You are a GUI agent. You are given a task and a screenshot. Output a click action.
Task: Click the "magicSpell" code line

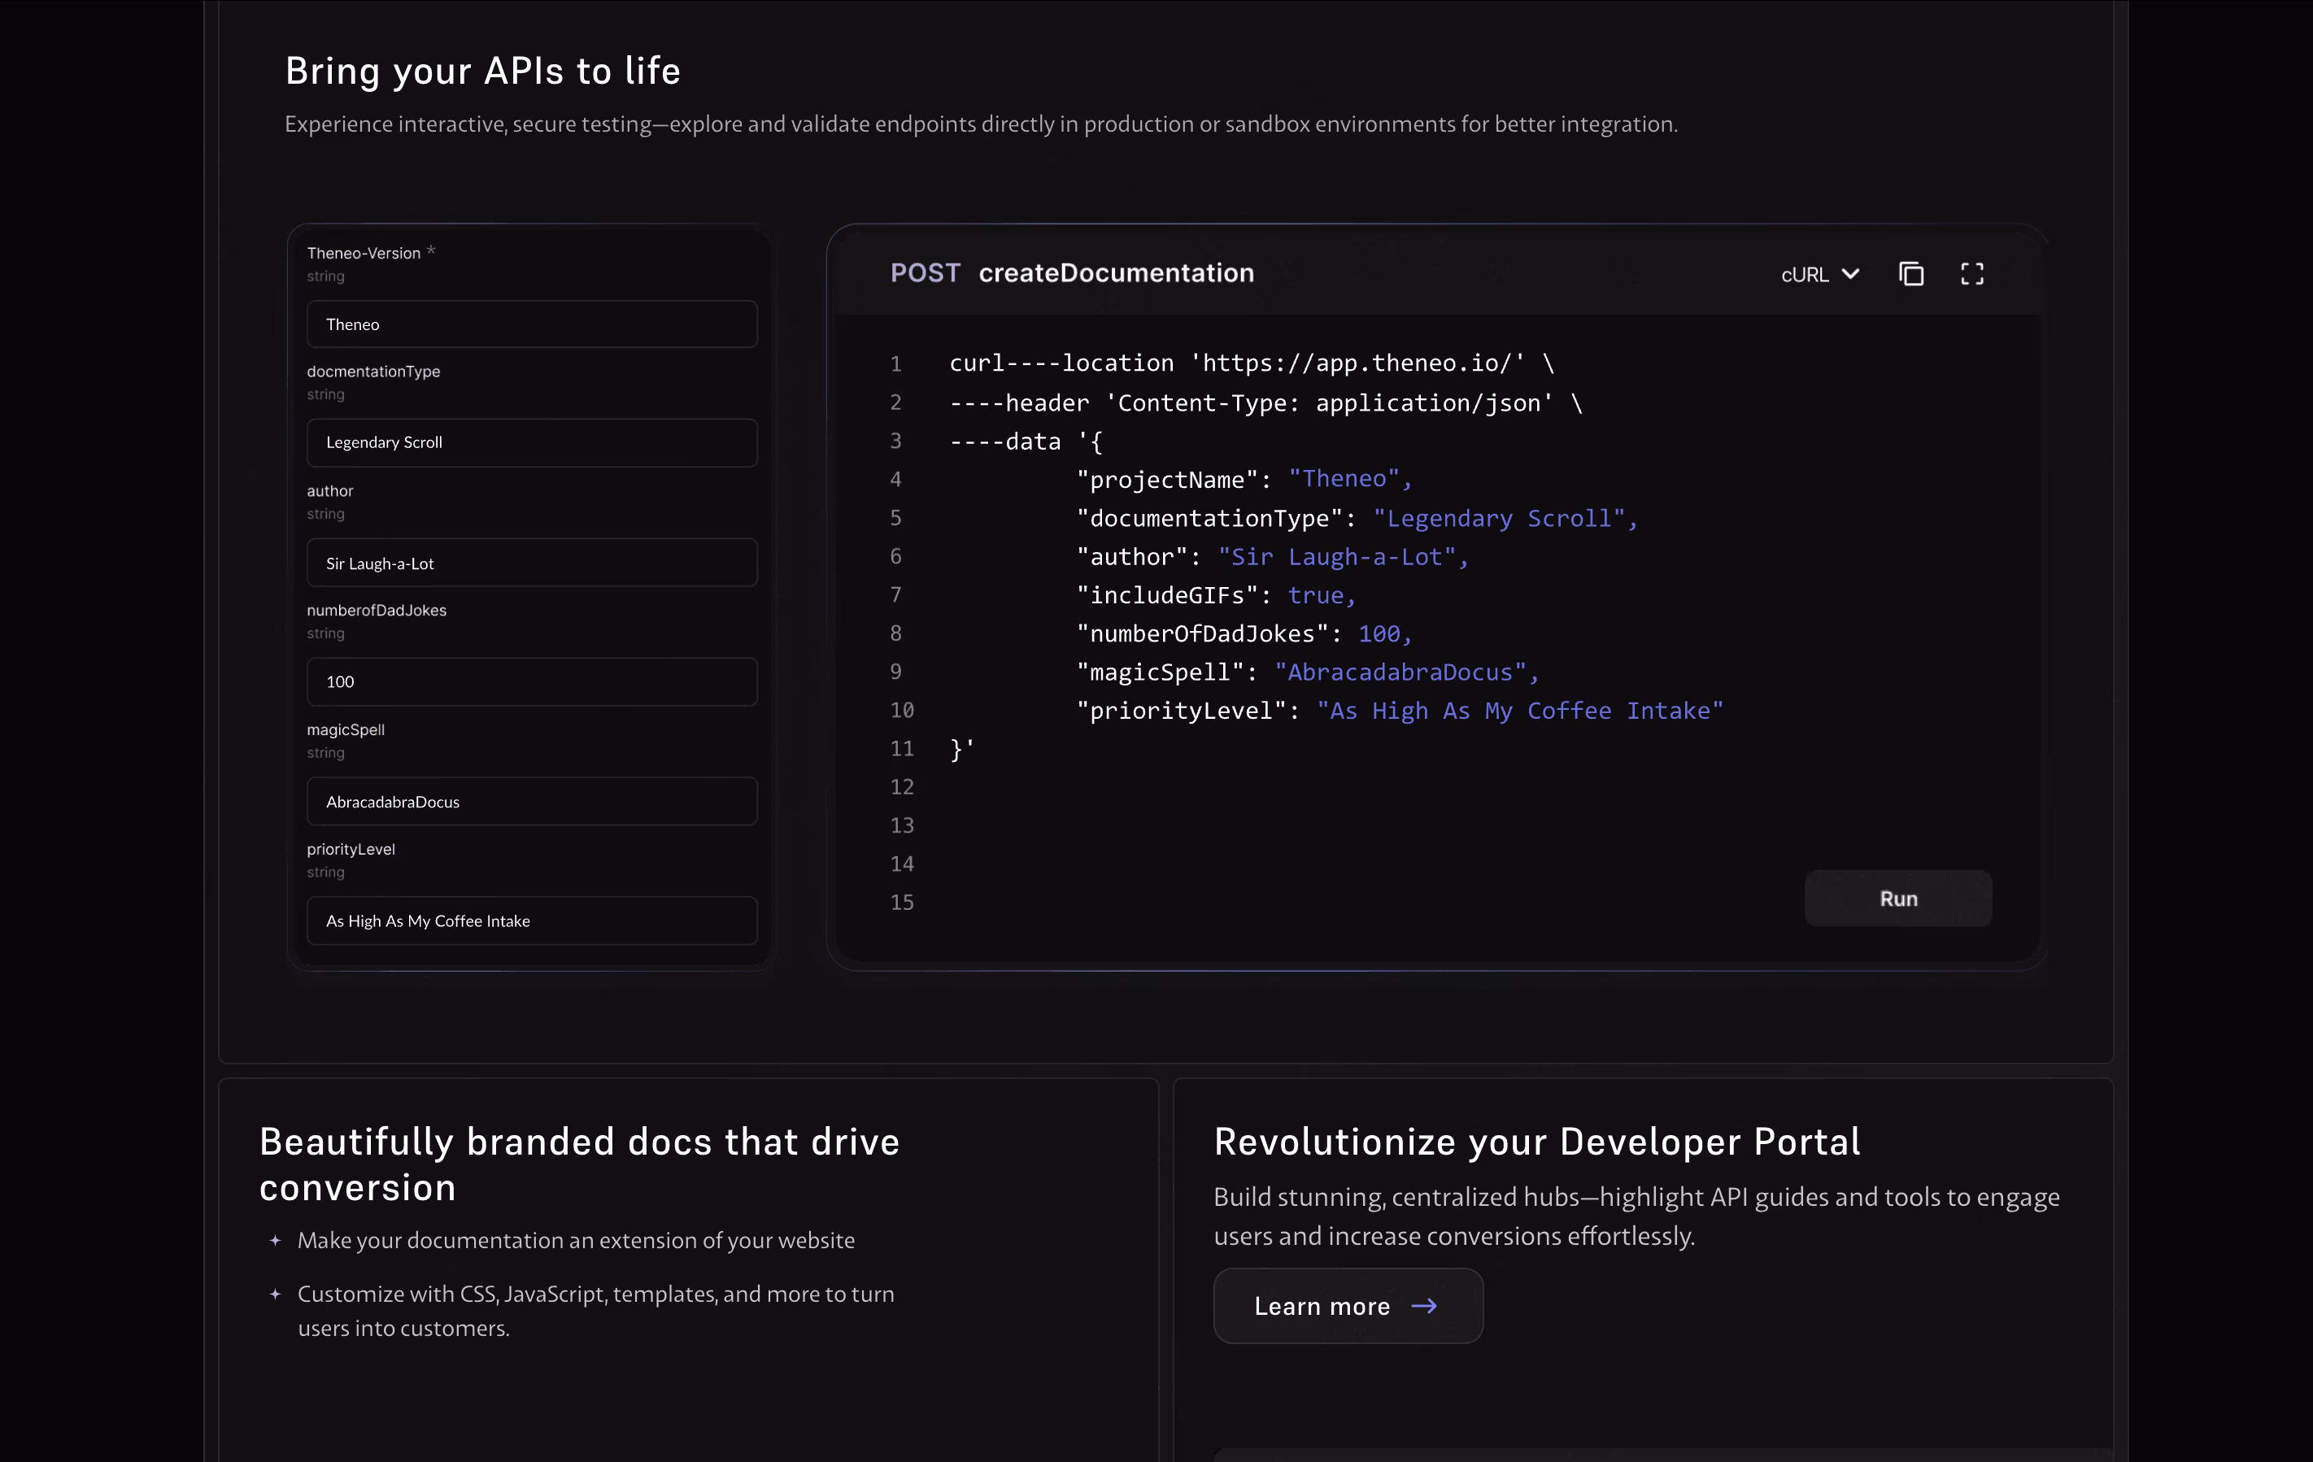tap(1307, 672)
